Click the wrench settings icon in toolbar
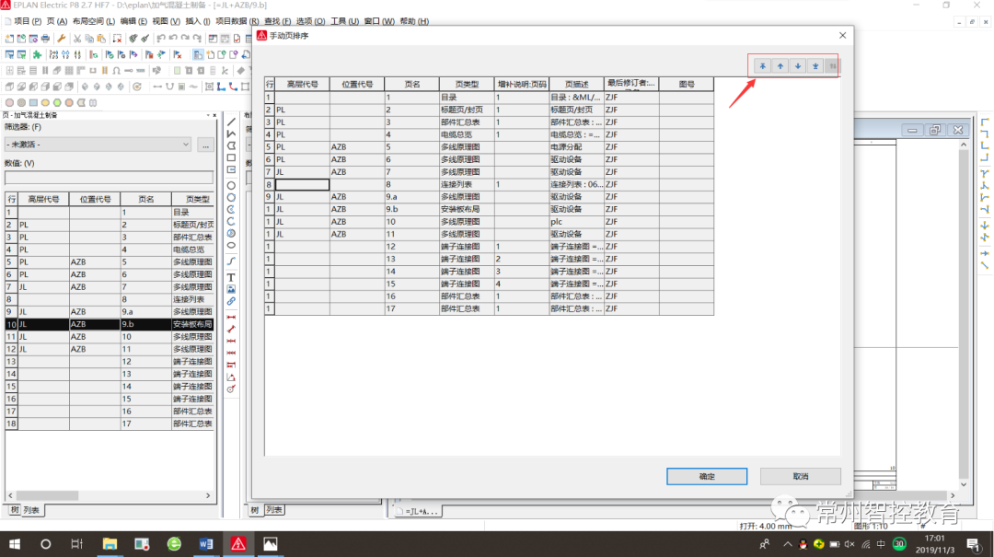 point(62,39)
